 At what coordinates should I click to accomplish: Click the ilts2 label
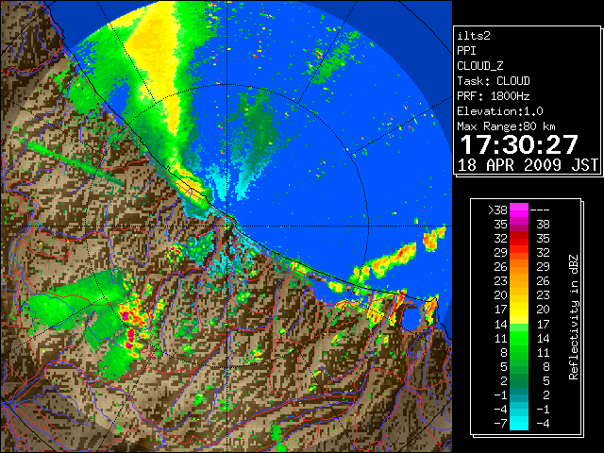pos(474,36)
